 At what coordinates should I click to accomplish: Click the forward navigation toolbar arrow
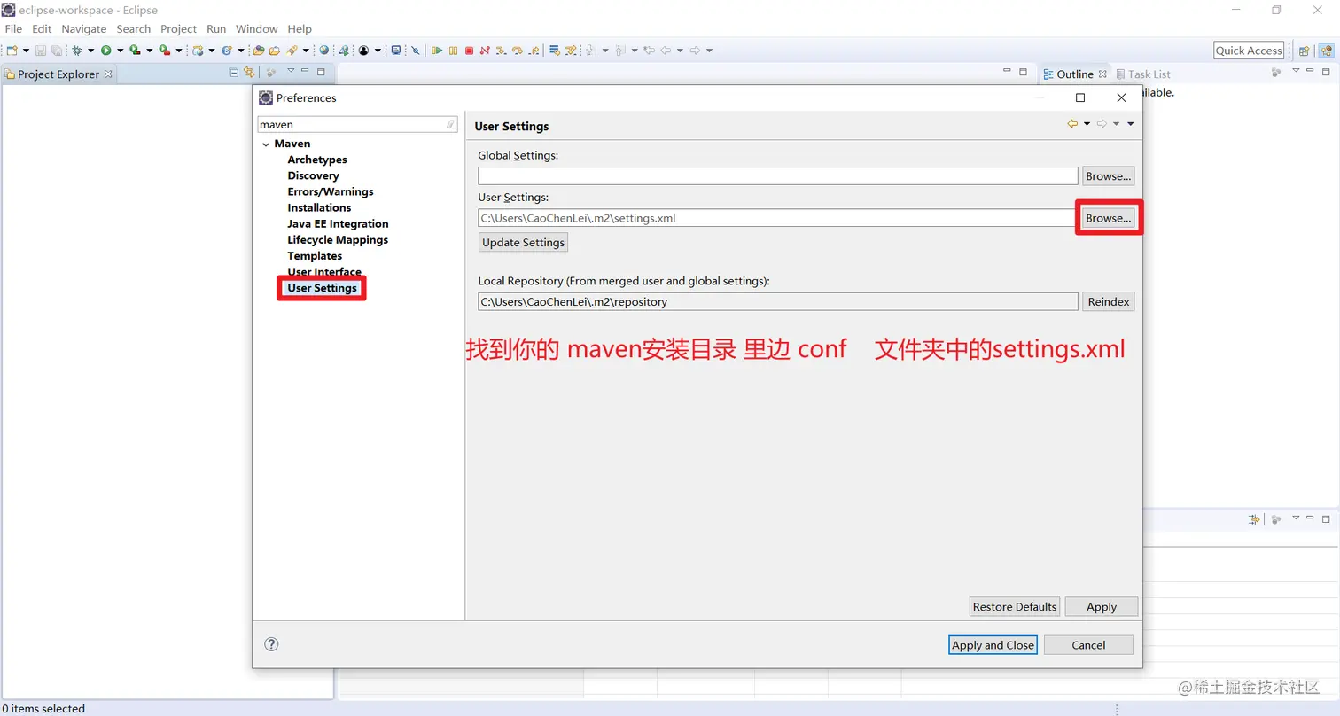click(695, 51)
